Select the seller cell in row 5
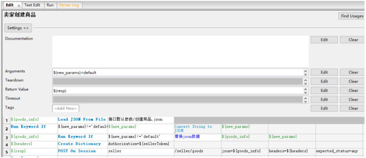 [x=141, y=152]
